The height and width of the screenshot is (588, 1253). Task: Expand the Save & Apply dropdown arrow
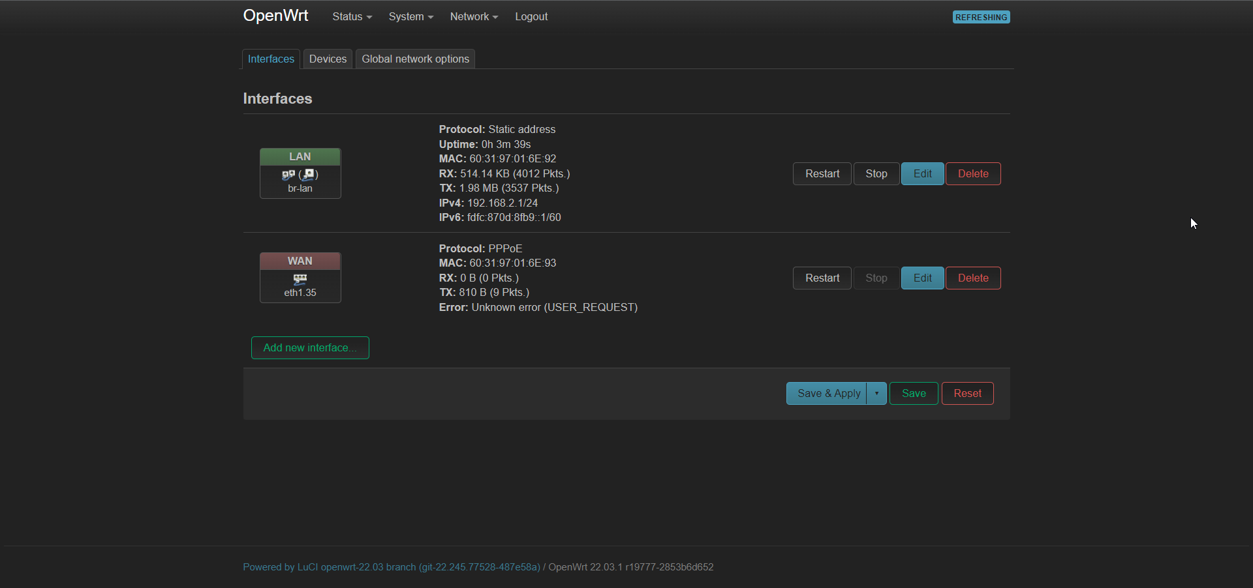point(876,393)
